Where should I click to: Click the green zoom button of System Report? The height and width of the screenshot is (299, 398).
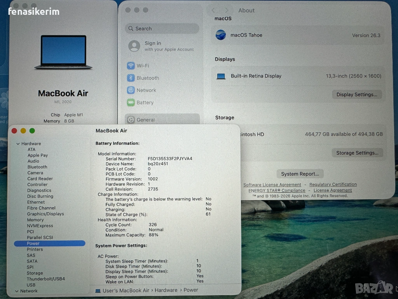click(32, 131)
